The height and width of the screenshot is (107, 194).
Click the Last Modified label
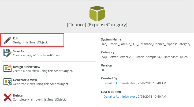click(x=111, y=92)
